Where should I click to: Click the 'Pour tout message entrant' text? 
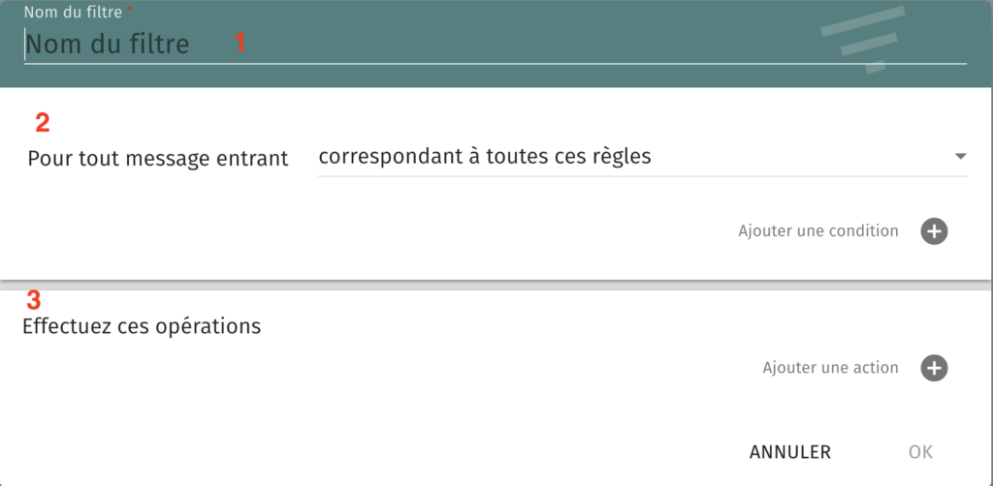click(158, 158)
